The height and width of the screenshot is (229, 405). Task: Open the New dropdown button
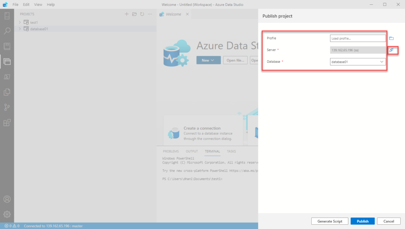(x=208, y=60)
